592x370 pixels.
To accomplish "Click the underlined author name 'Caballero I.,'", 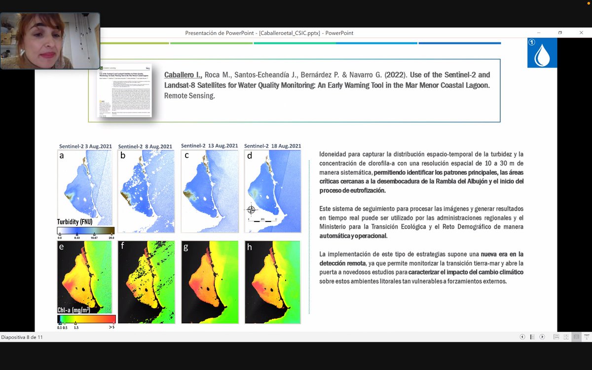I will (x=183, y=75).
